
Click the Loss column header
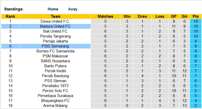point(160,16)
